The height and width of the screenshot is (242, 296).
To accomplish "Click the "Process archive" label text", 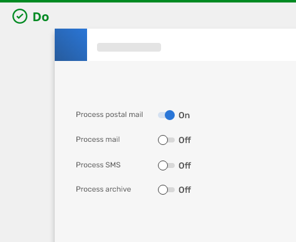I will [x=103, y=189].
